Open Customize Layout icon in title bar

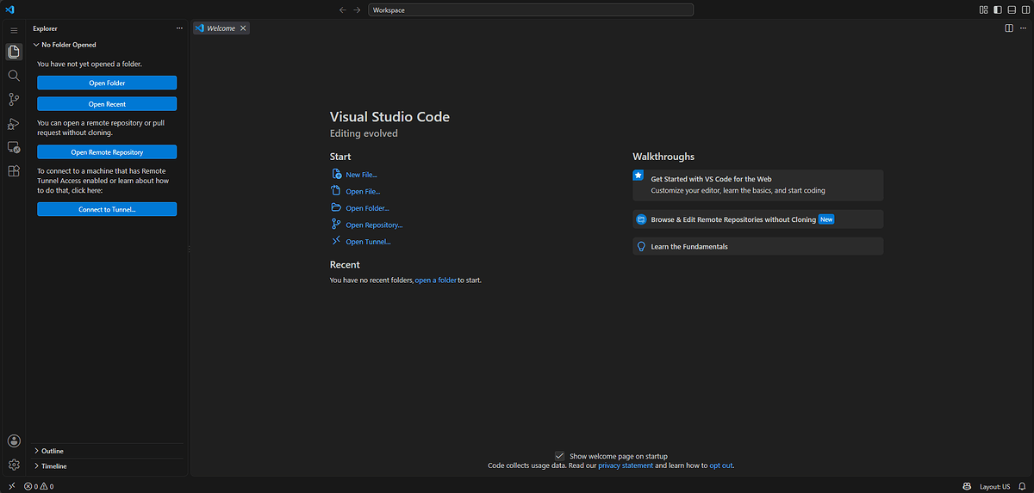[984, 9]
